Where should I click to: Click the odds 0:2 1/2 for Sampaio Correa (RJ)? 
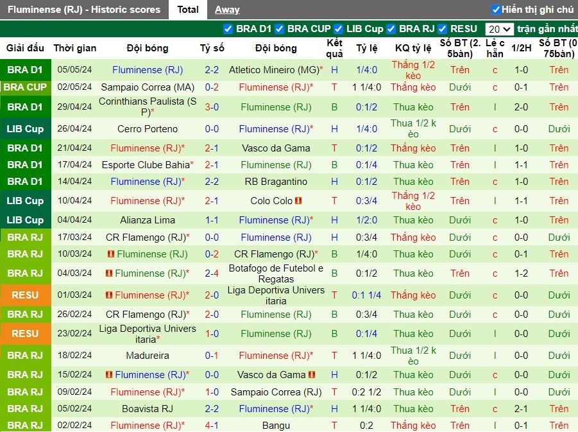pyautogui.click(x=366, y=392)
